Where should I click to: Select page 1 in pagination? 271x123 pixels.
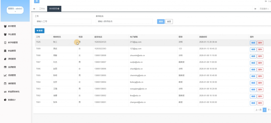click(264, 110)
